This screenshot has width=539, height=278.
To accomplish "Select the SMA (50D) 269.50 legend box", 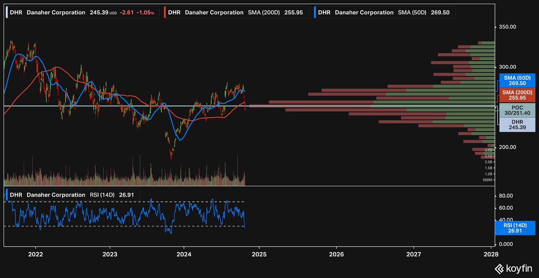I will [x=384, y=13].
